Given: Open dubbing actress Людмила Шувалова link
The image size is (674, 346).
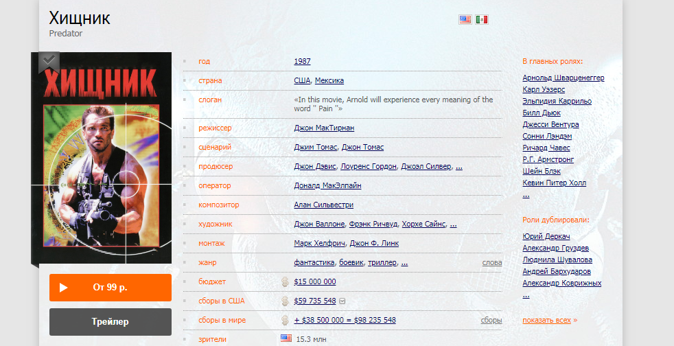Looking at the screenshot, I should click(557, 259).
